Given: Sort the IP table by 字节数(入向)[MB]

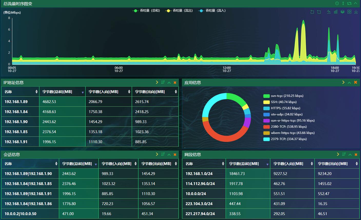Looking at the screenshot, I should (109, 92).
